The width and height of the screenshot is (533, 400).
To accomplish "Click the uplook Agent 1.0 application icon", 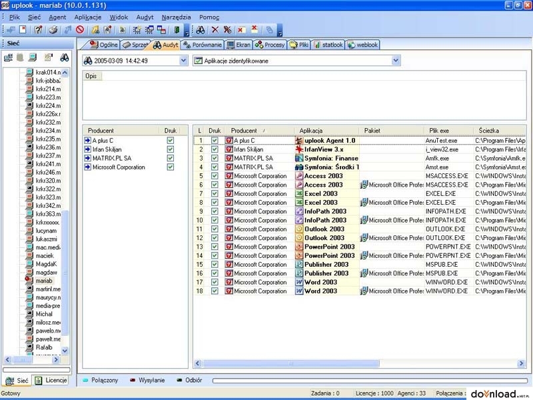I will 298,141.
